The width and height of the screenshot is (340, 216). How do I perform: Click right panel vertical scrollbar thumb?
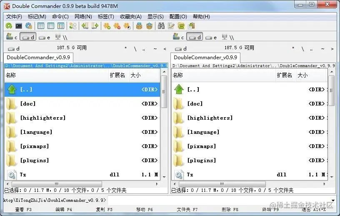332,90
